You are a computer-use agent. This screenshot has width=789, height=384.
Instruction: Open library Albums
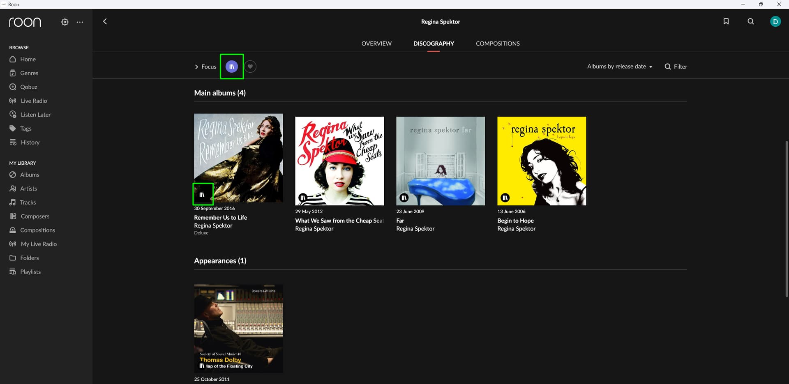click(25, 175)
